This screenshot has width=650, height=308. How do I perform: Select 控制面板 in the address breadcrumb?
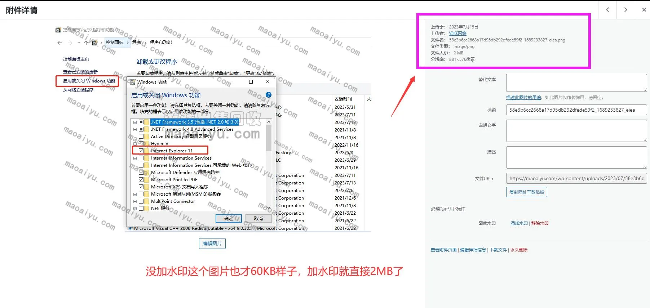click(115, 43)
